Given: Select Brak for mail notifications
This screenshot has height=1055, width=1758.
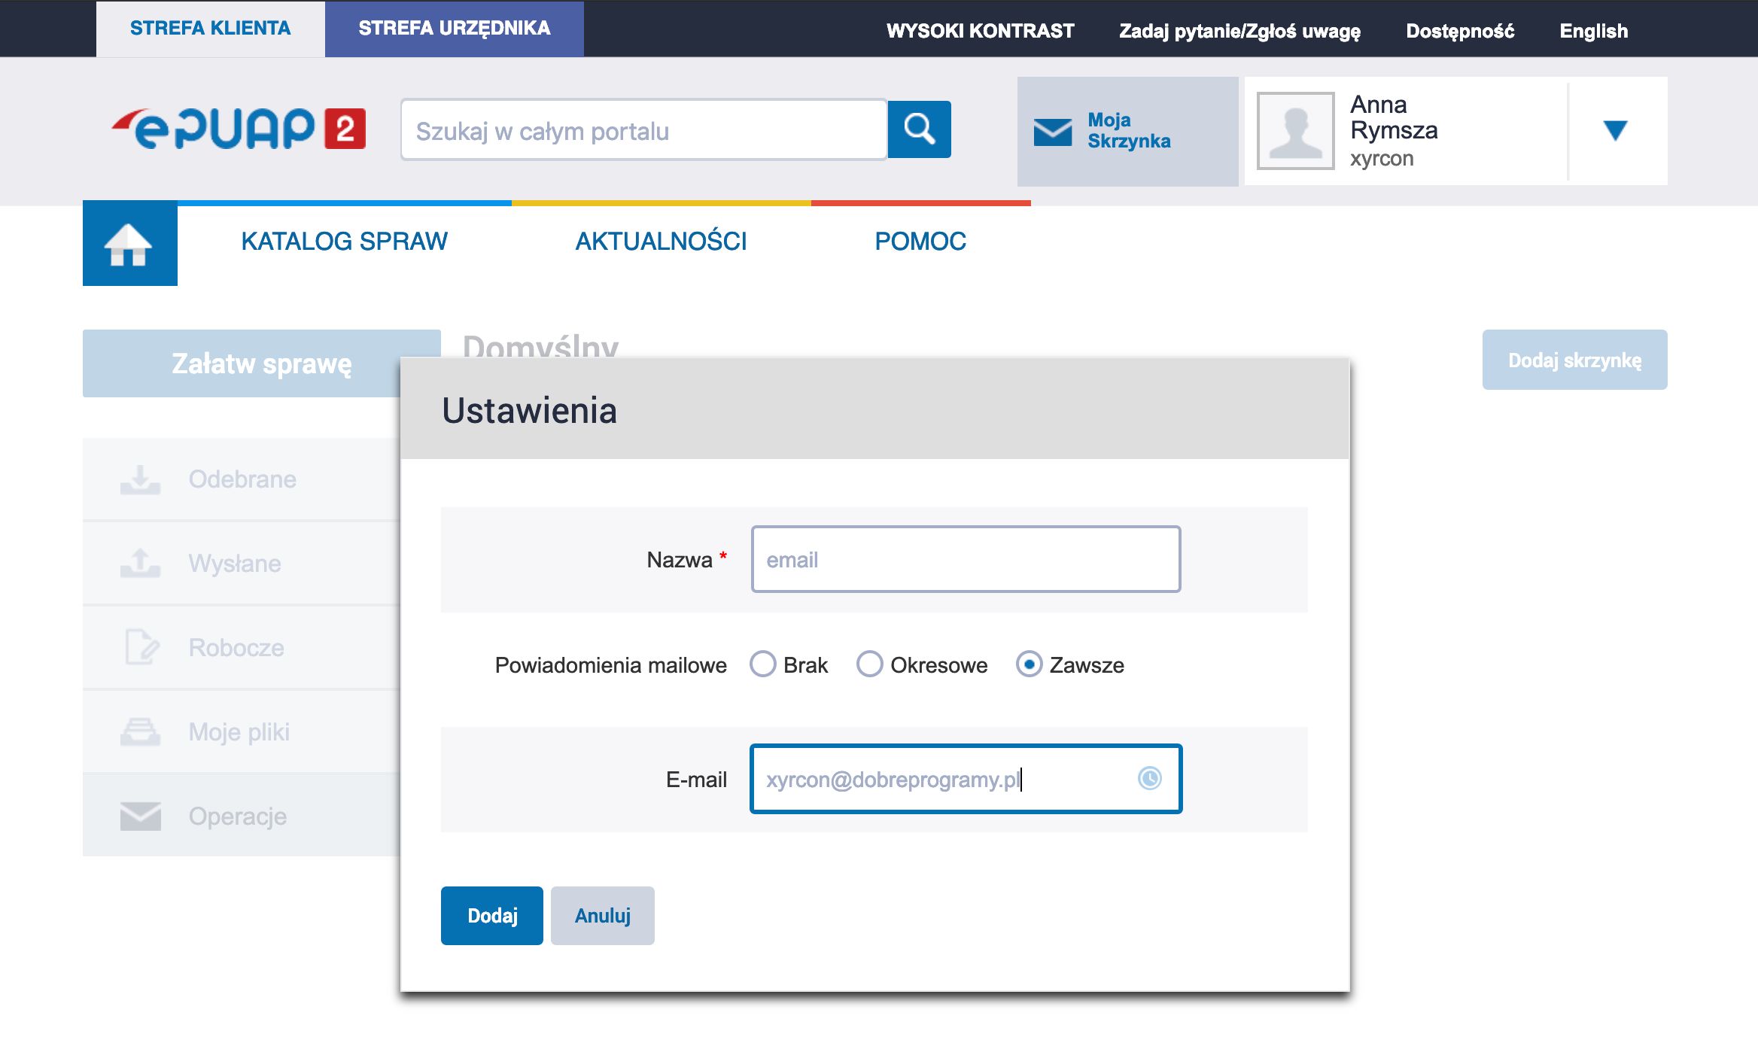Looking at the screenshot, I should tap(762, 664).
